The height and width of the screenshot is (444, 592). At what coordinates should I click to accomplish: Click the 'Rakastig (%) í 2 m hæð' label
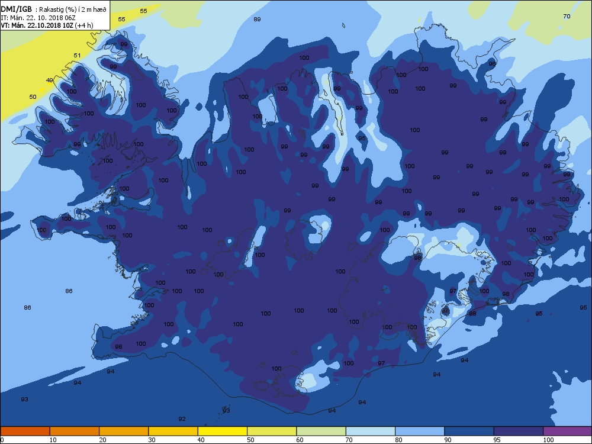click(73, 10)
